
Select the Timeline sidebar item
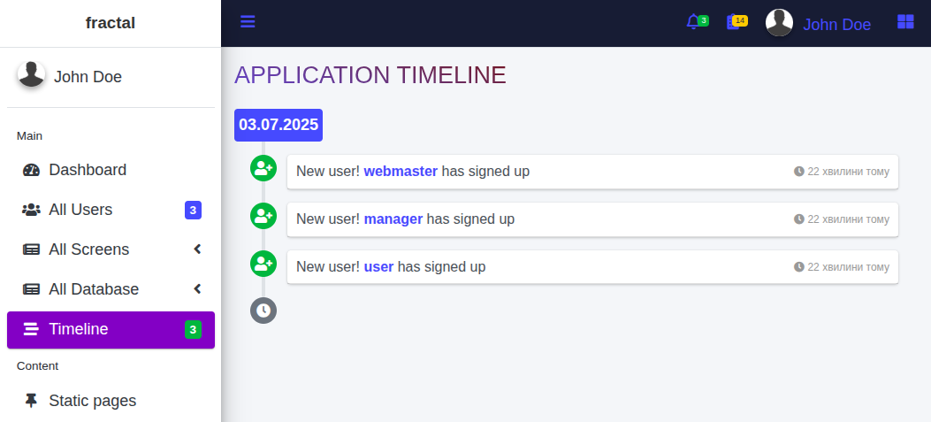pyautogui.click(x=111, y=330)
